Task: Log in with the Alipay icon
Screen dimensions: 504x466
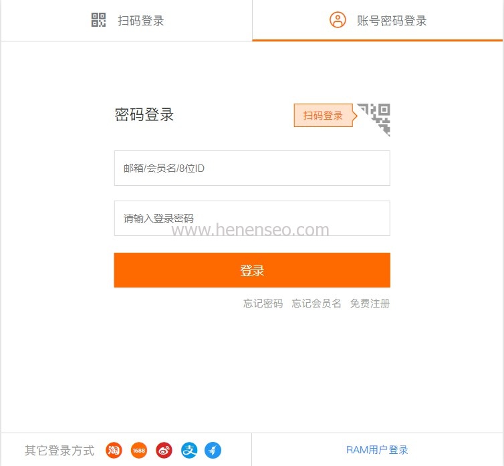Action: 189,450
